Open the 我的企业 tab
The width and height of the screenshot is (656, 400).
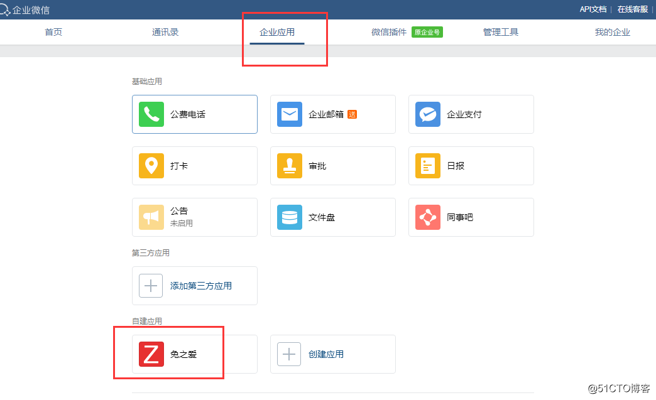point(613,32)
